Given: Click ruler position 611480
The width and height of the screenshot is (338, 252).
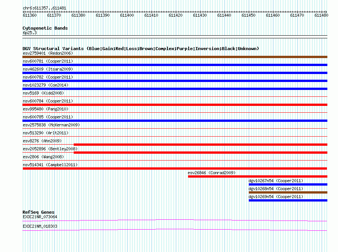Looking at the screenshot, I should coord(321,15).
